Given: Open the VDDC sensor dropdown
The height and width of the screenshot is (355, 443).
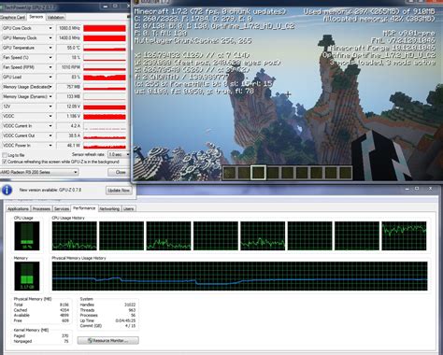Looking at the screenshot, I should tap(50, 116).
